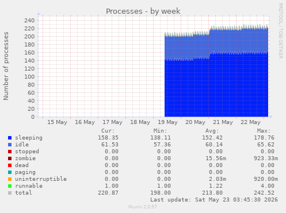Click total average value 213.80

[212, 193]
